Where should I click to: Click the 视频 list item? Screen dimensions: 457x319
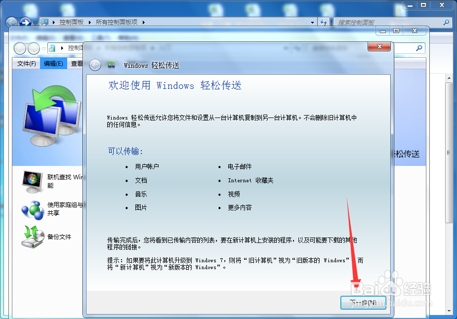pyautogui.click(x=234, y=194)
